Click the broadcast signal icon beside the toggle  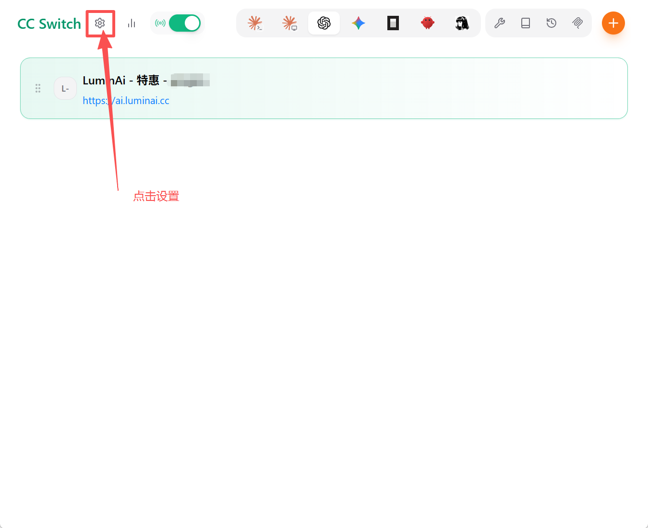coord(160,23)
